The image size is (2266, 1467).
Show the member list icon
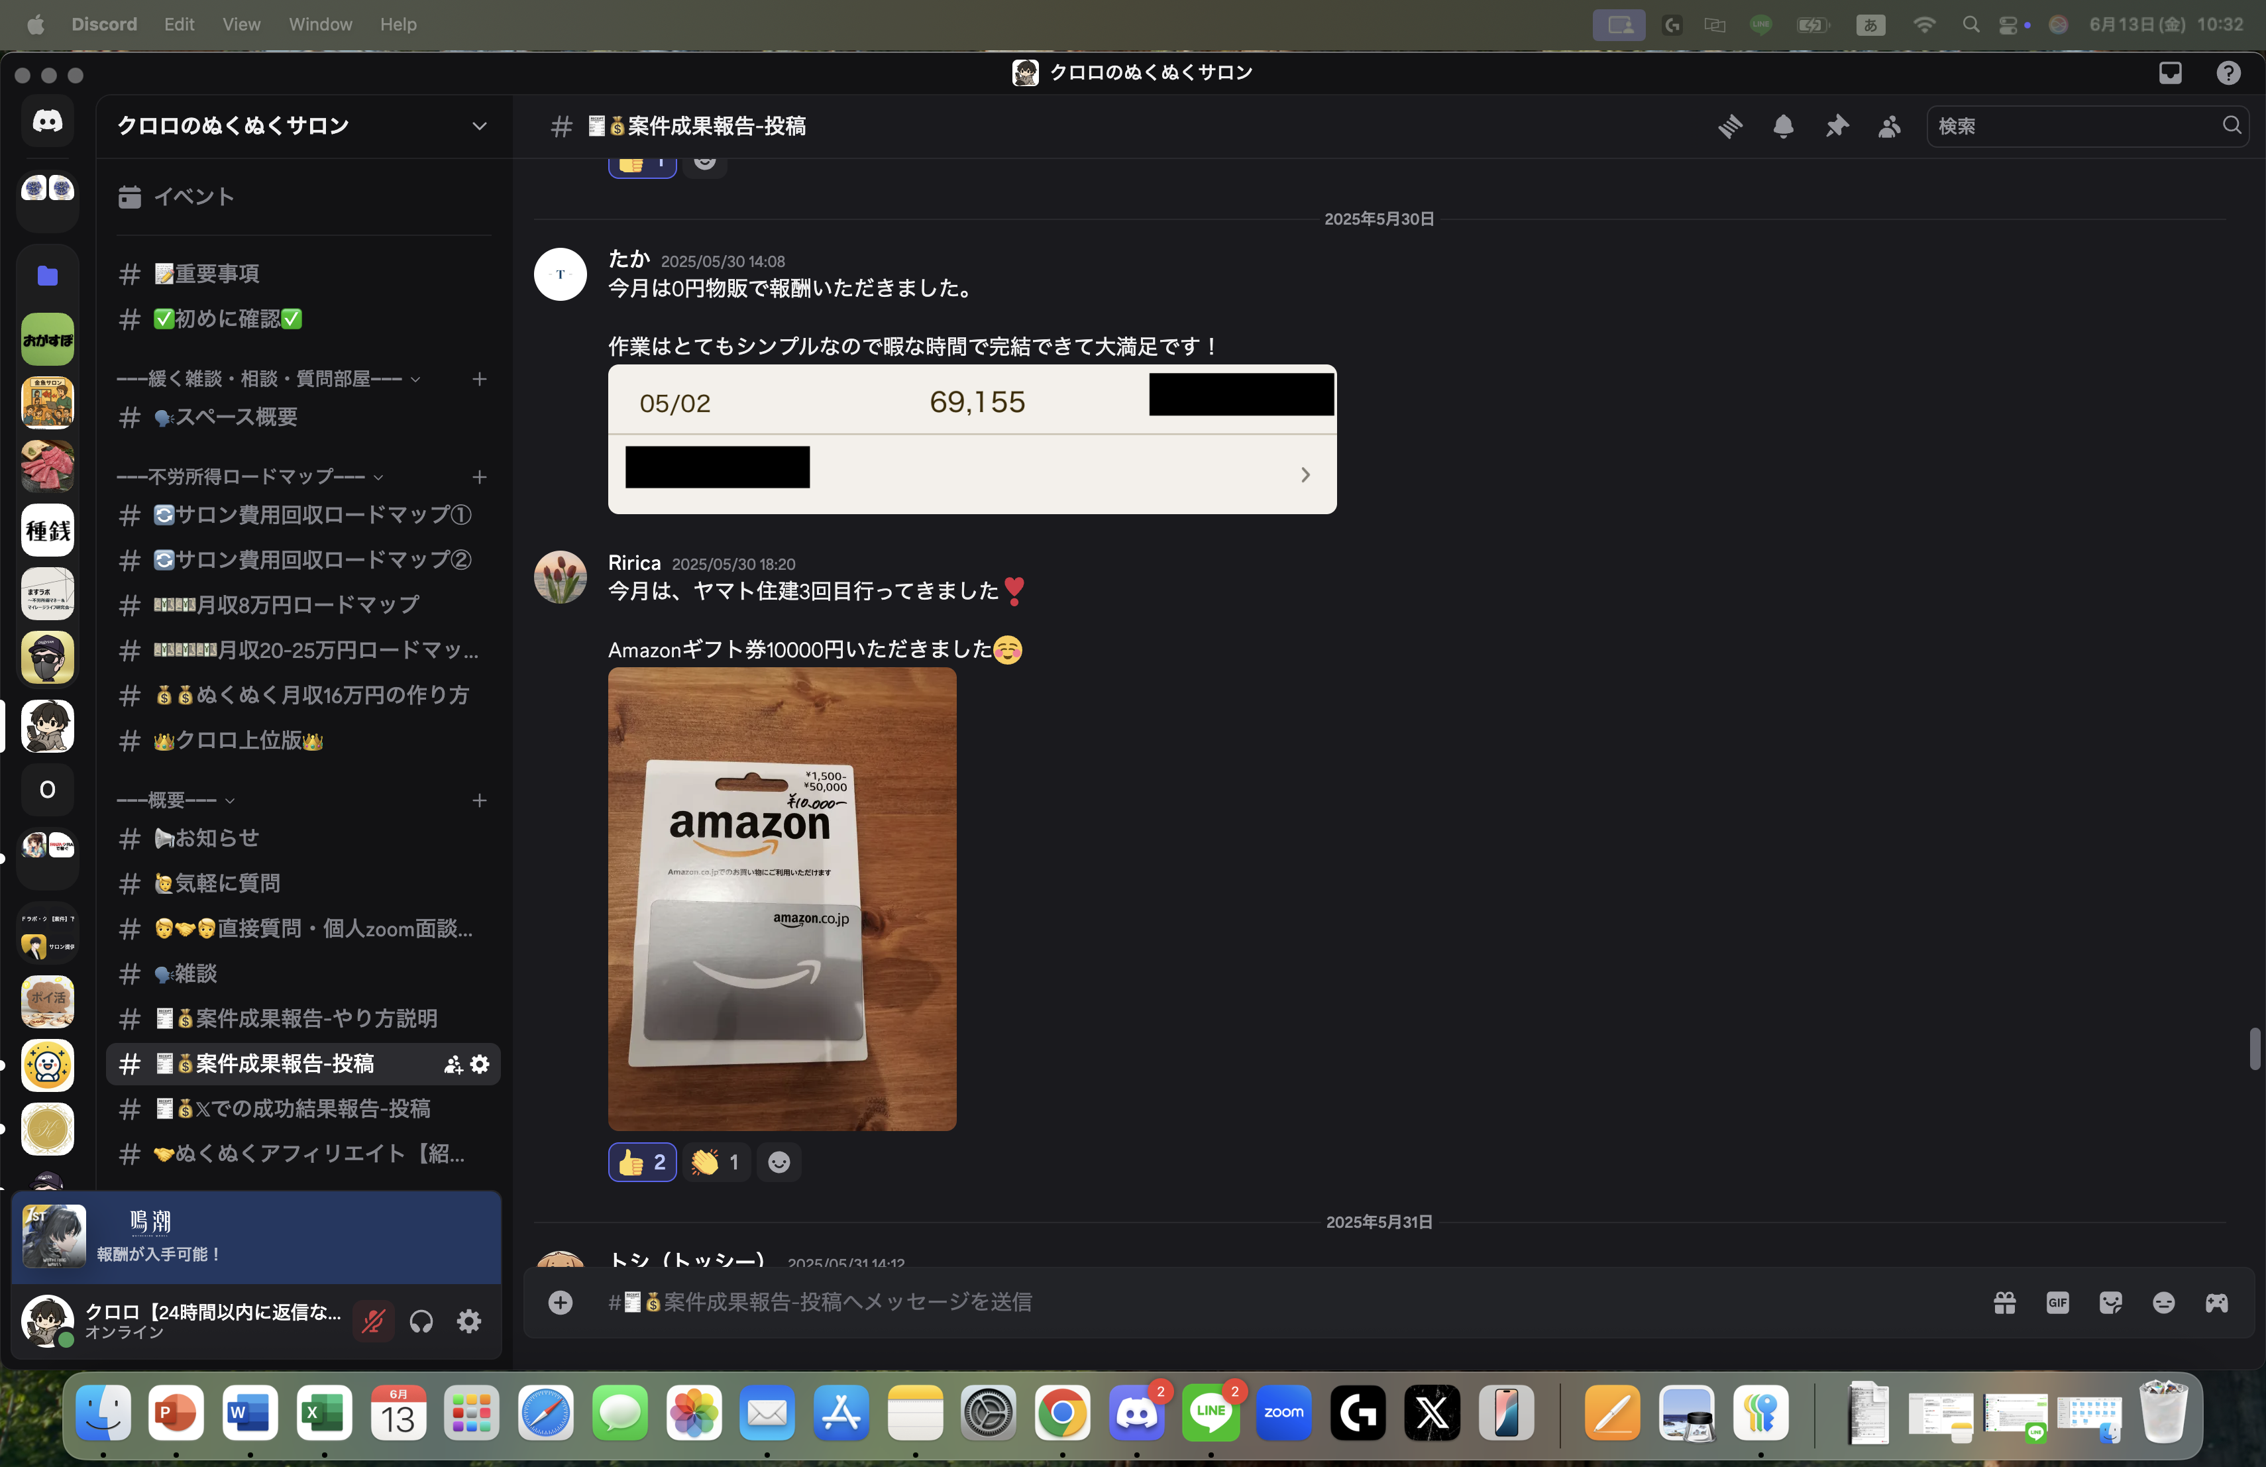pos(1889,126)
